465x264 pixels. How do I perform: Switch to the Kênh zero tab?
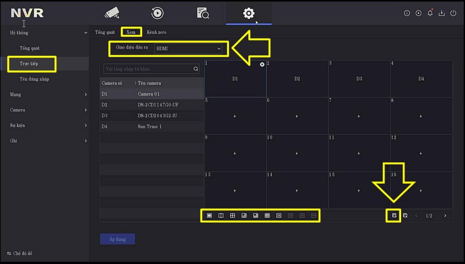[157, 32]
